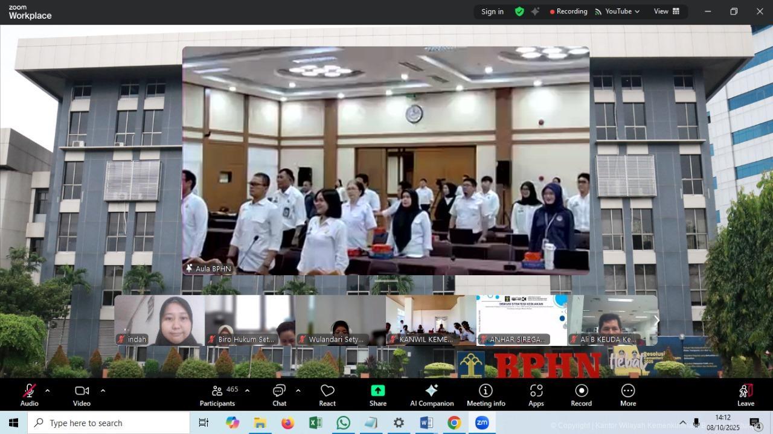This screenshot has height=434, width=773.
Task: Open the Participants panel
Action: pyautogui.click(x=217, y=395)
